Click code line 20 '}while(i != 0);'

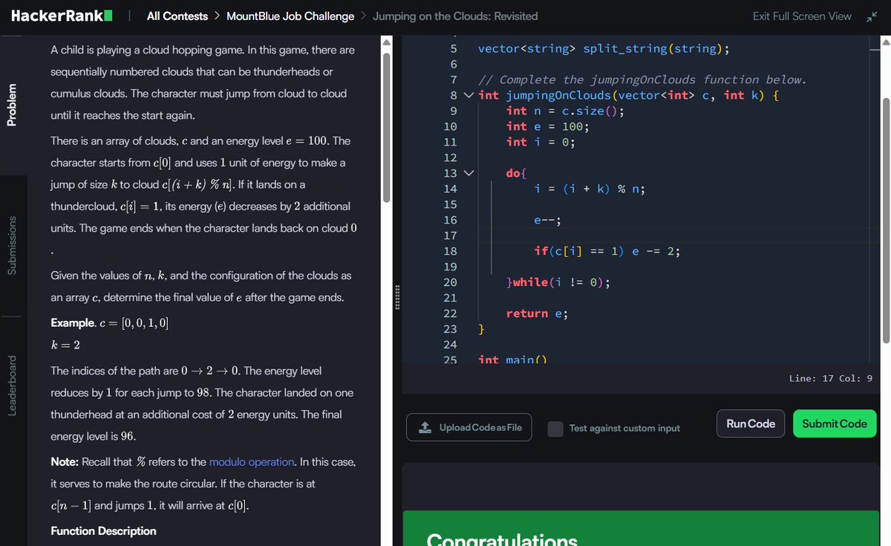[558, 282]
